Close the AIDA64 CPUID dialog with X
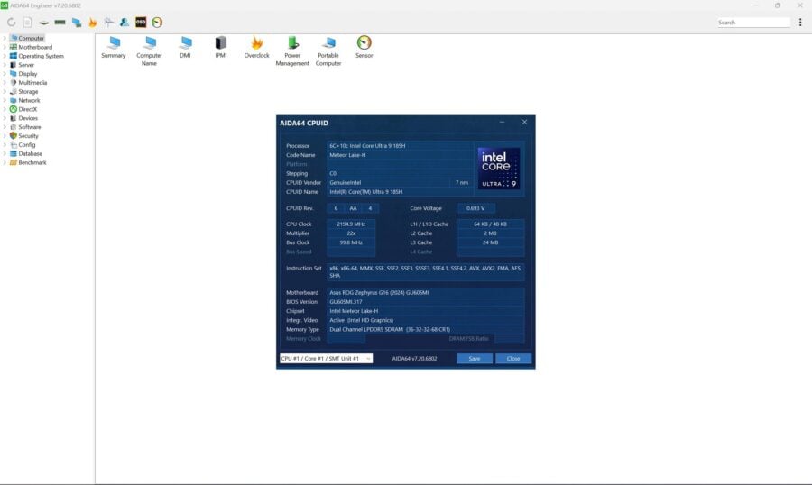The image size is (812, 485). 524,123
